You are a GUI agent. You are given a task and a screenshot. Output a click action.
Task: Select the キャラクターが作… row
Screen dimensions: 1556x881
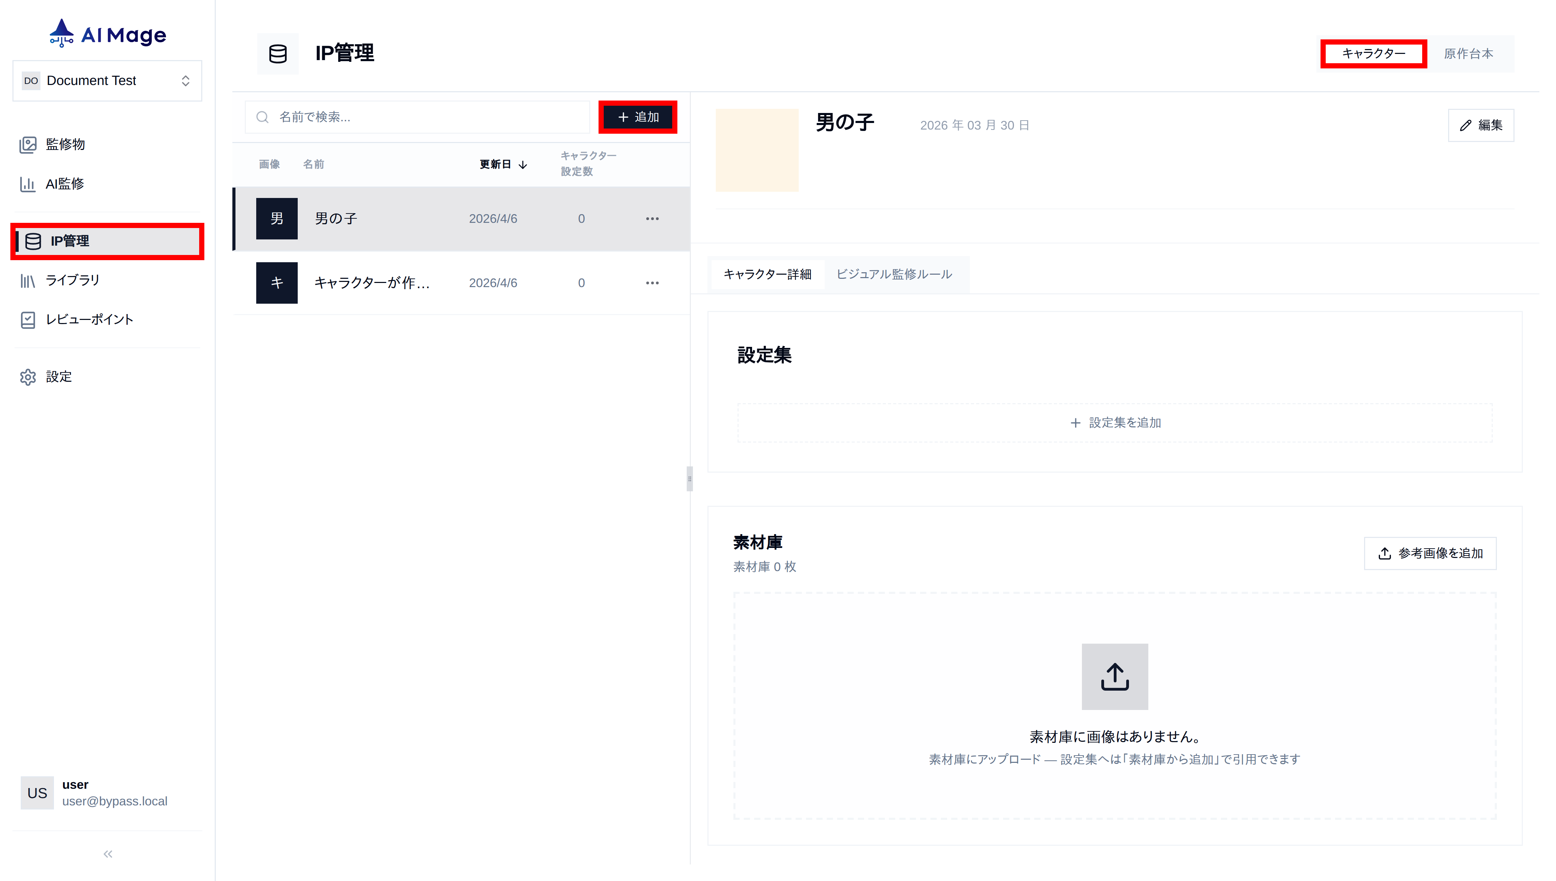462,283
